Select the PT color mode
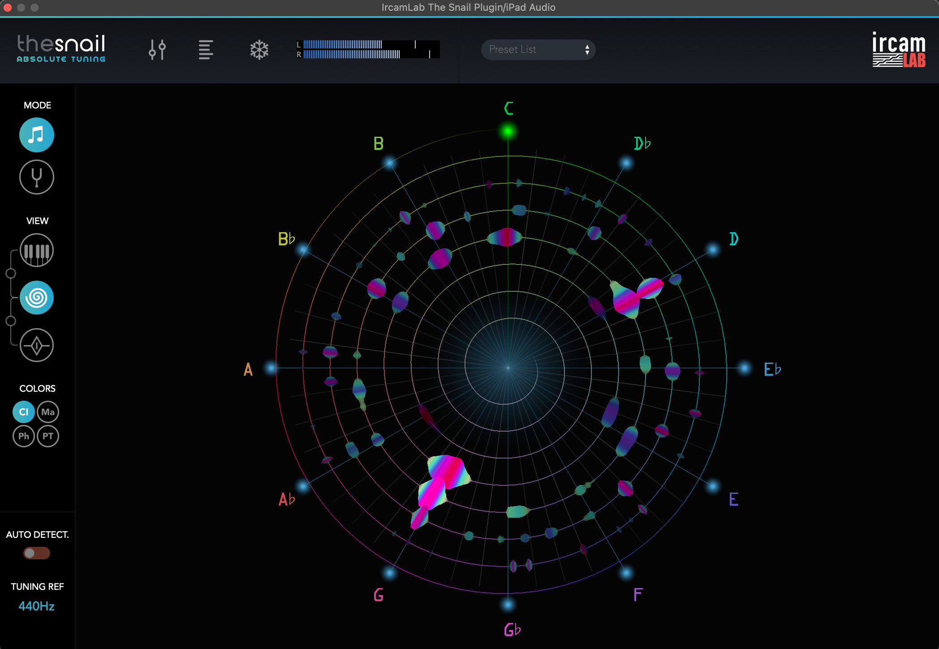This screenshot has height=649, width=939. (48, 436)
